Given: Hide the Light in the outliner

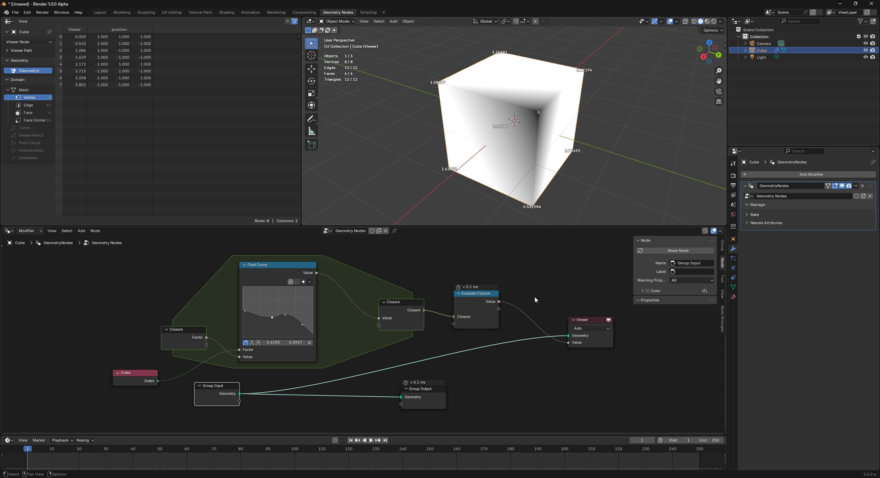Looking at the screenshot, I should point(866,57).
